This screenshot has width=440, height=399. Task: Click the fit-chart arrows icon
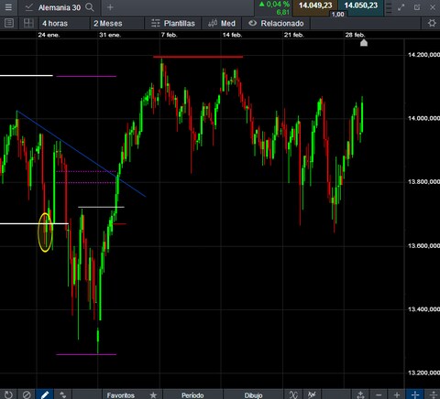pos(360,394)
